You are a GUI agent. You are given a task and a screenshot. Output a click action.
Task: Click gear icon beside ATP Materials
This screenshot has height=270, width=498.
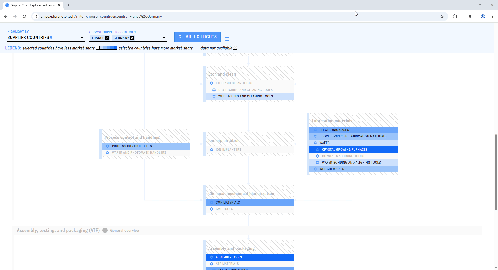tap(211, 264)
